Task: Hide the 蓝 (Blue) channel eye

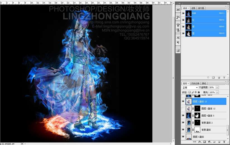Action: point(183,33)
